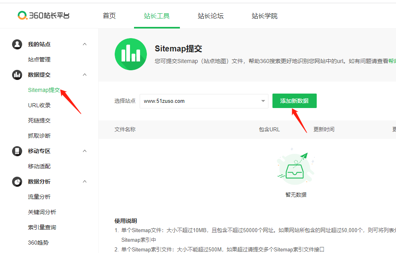Click the 添加新数据 button
The image size is (396, 253).
pyautogui.click(x=294, y=101)
